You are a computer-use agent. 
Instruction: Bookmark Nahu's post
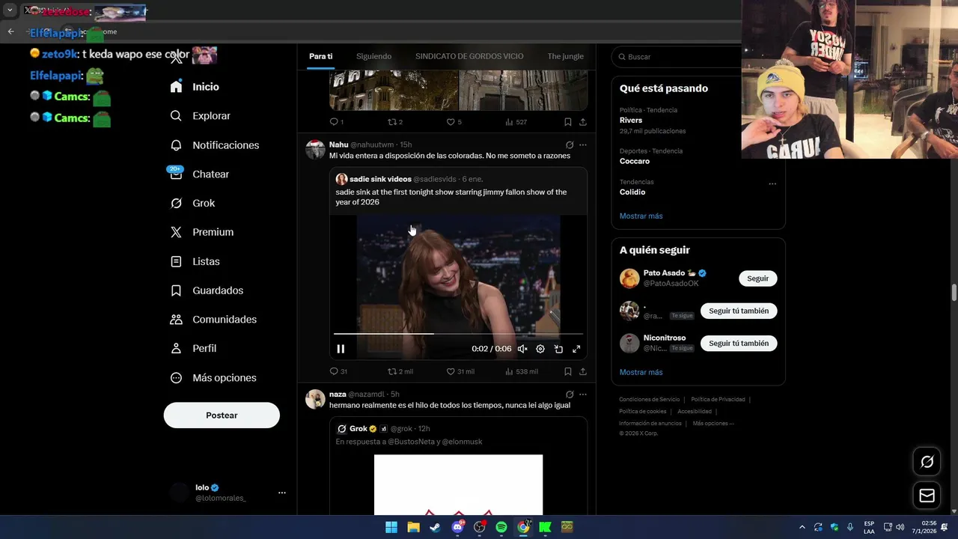point(568,371)
